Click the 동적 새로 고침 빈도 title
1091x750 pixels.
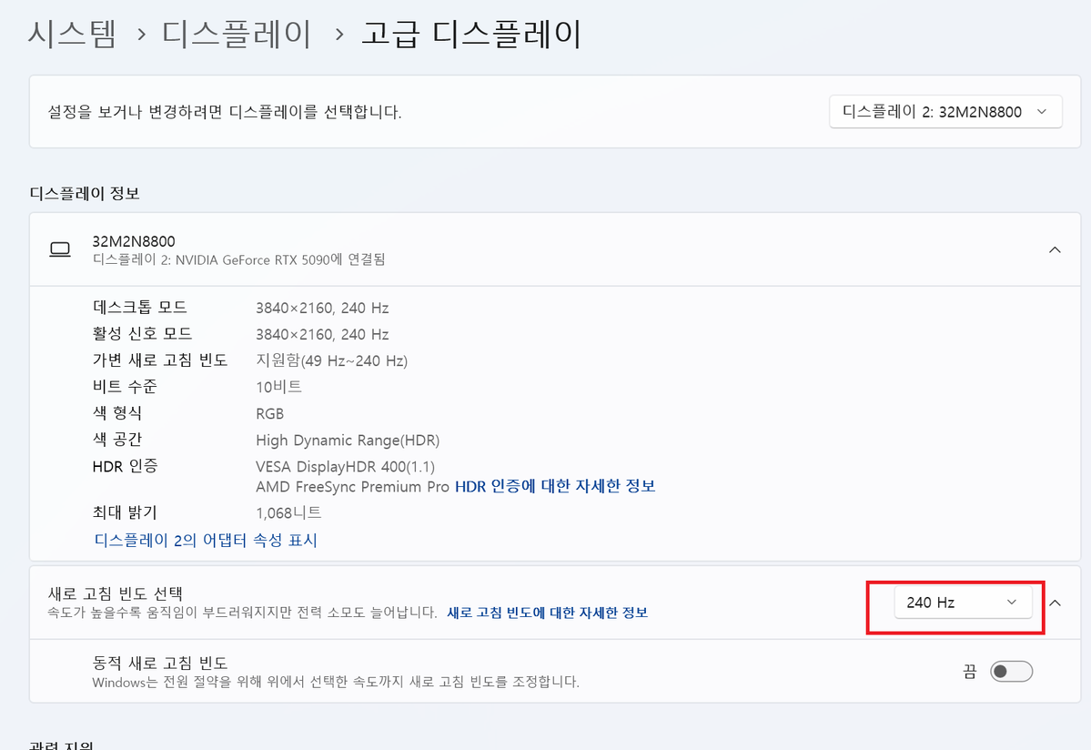(160, 663)
